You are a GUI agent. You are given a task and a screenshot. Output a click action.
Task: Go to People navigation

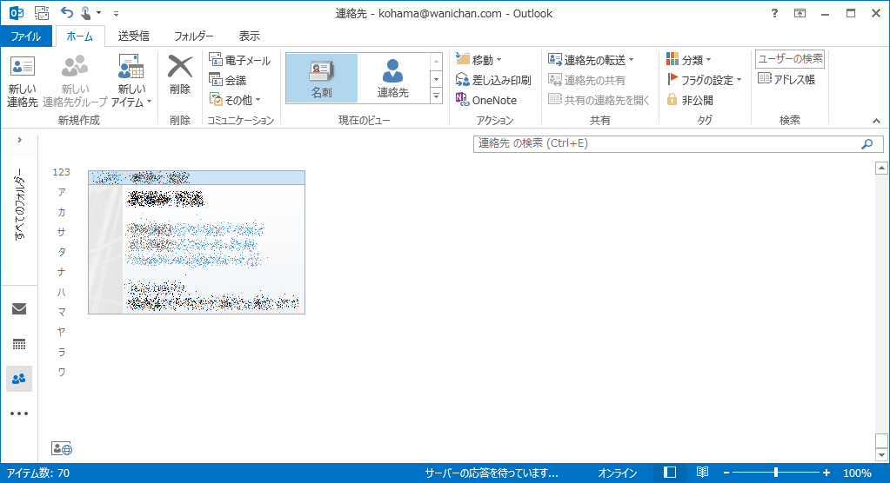(x=19, y=379)
